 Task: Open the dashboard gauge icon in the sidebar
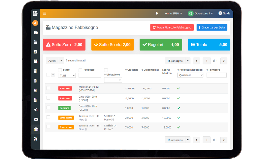point(36,33)
